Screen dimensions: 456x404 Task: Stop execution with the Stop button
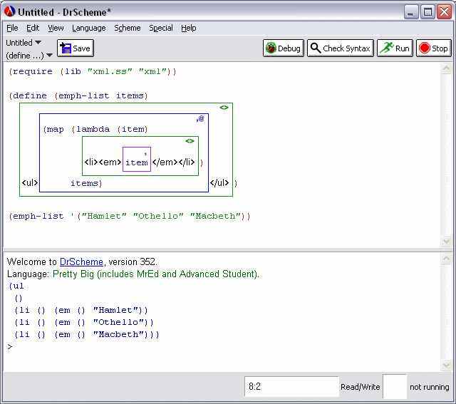[433, 48]
